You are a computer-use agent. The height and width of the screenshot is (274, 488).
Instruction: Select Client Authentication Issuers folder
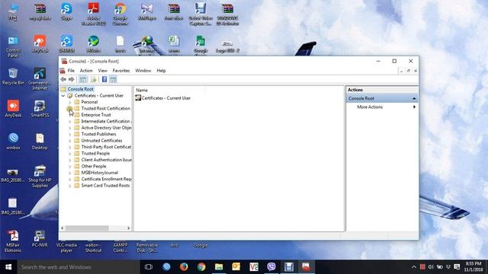pyautogui.click(x=106, y=160)
